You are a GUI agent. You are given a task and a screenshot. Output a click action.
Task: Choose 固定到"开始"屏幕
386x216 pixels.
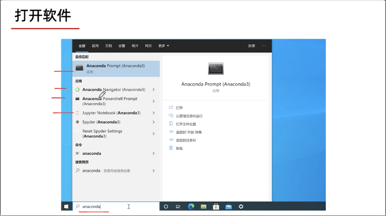point(189,132)
